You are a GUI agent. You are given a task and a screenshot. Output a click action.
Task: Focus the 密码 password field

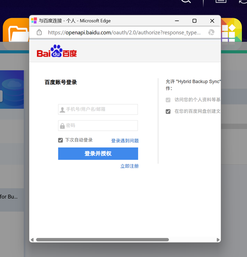coord(98,126)
